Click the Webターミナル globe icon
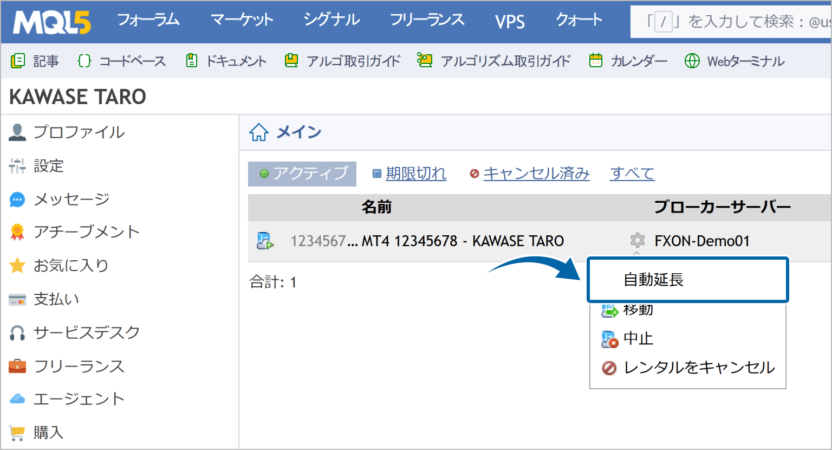832x450 pixels. tap(692, 61)
